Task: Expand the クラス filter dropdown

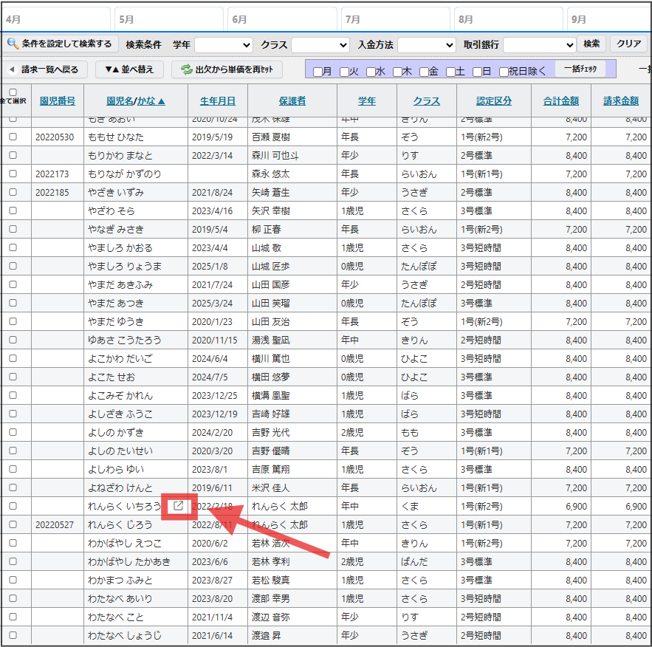Action: tap(320, 44)
